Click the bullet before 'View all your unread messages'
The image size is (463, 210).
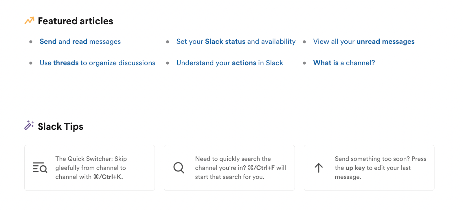(x=304, y=42)
